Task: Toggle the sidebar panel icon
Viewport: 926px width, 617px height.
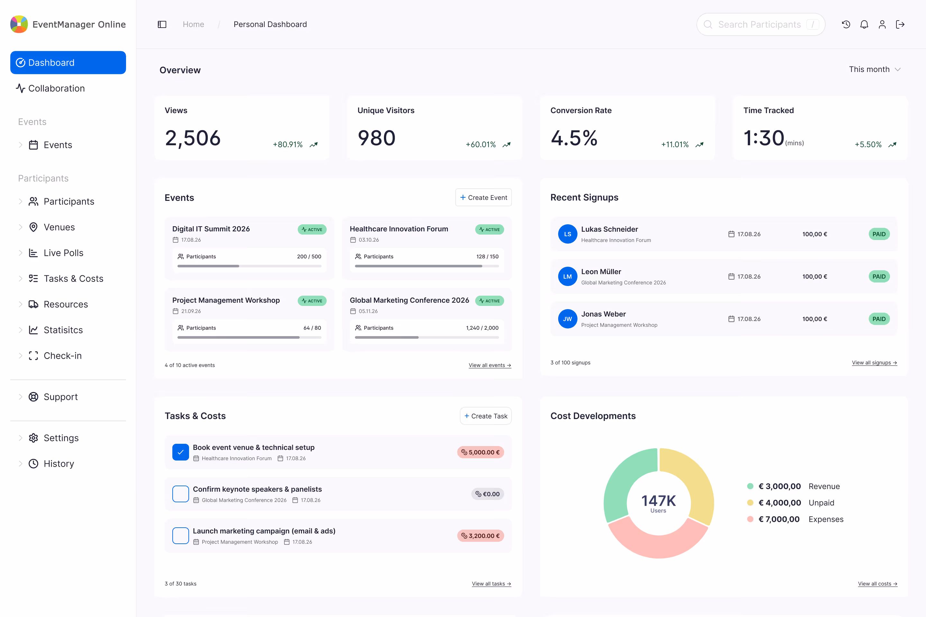Action: pos(162,24)
